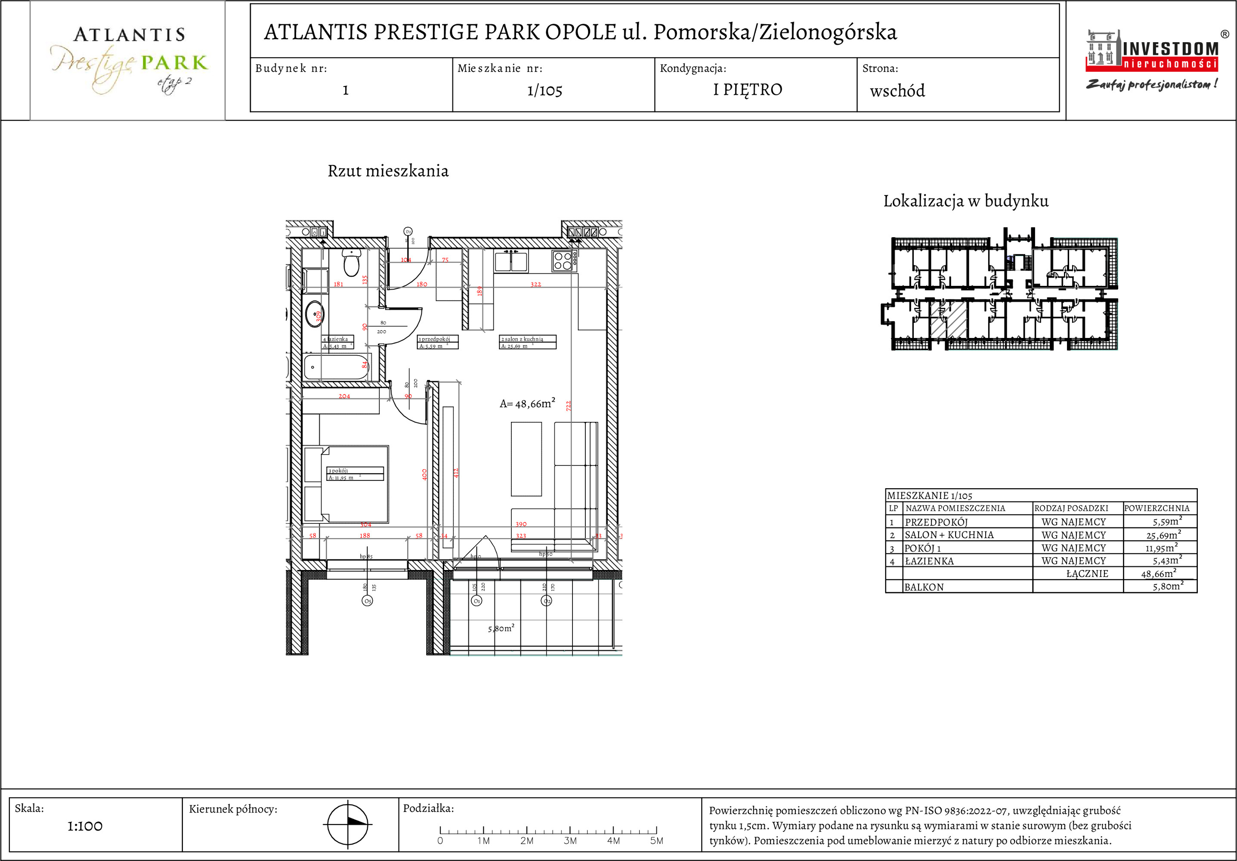Click the 3 pokój1 room label on plan

click(x=355, y=474)
